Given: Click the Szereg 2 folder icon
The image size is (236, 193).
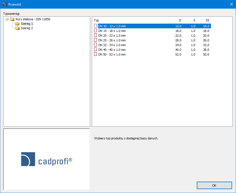Looking at the screenshot, I should tap(17, 28).
